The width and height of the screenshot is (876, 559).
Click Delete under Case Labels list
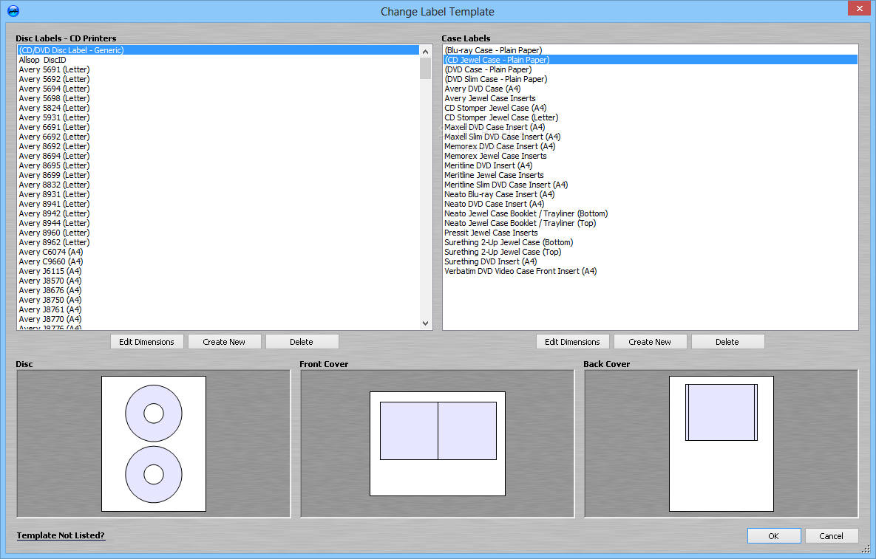(727, 342)
